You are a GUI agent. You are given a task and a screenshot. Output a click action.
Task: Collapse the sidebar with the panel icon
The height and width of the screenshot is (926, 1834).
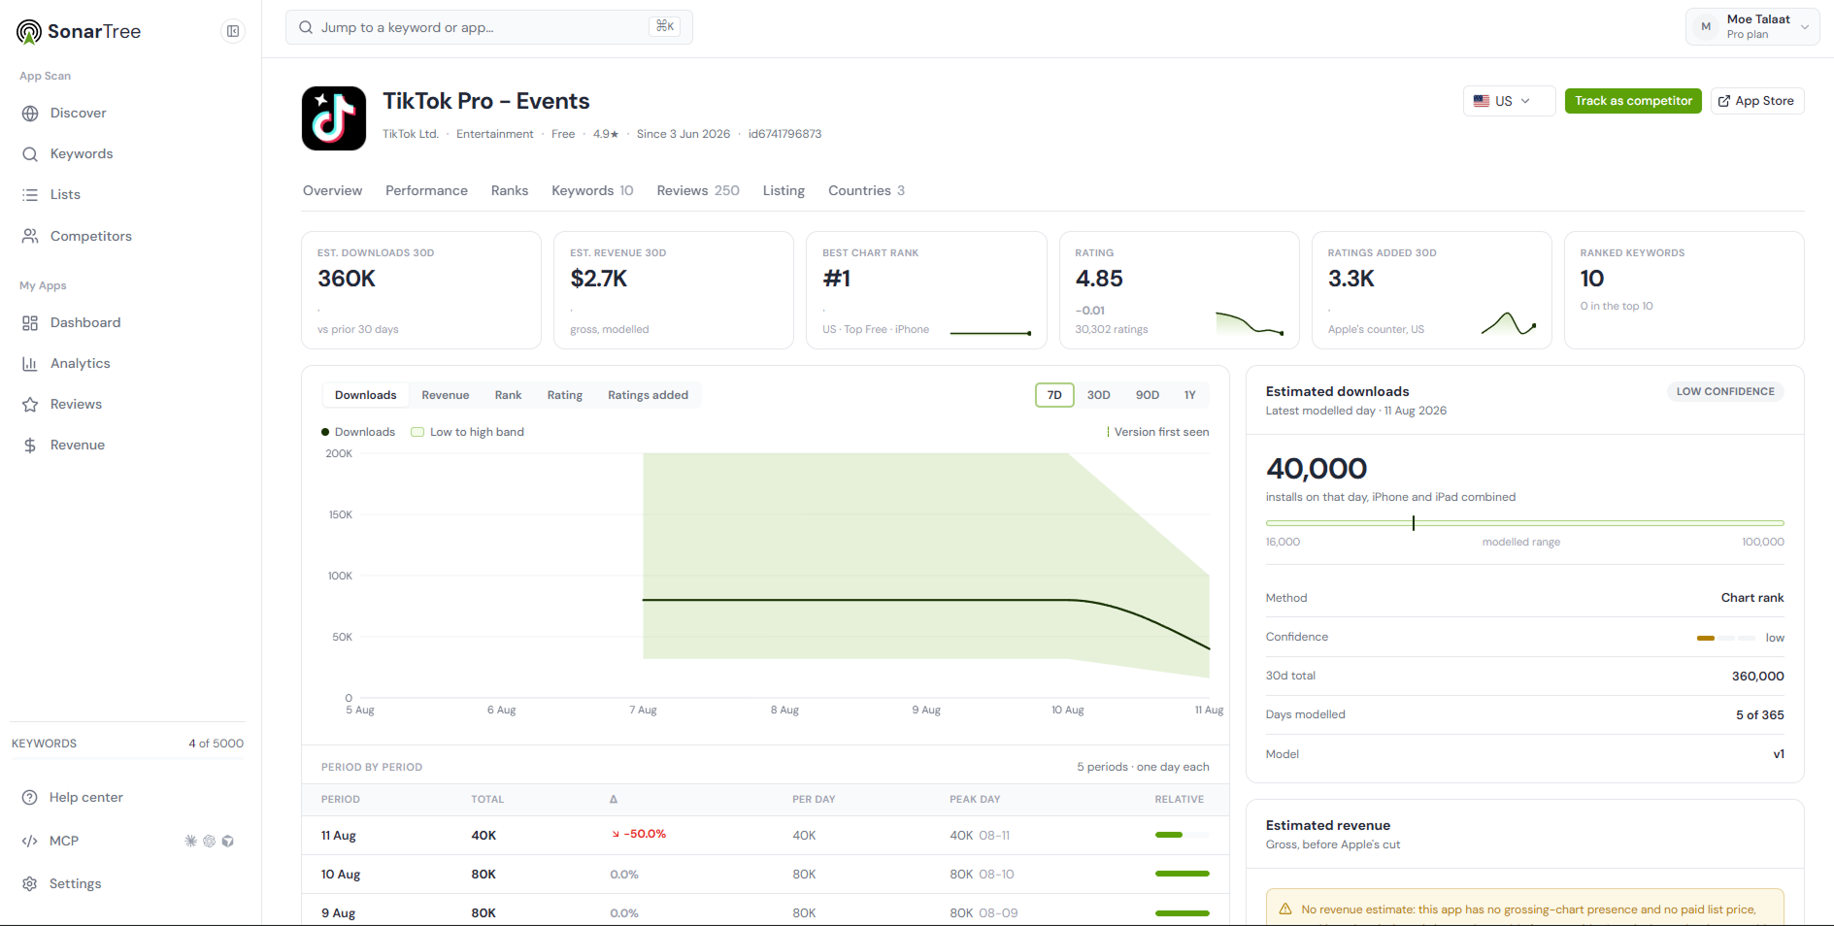click(233, 31)
